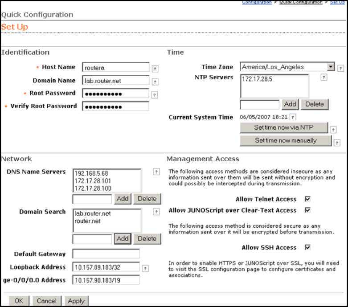Focus the Host Name input field
The width and height of the screenshot is (348, 307).
116,67
